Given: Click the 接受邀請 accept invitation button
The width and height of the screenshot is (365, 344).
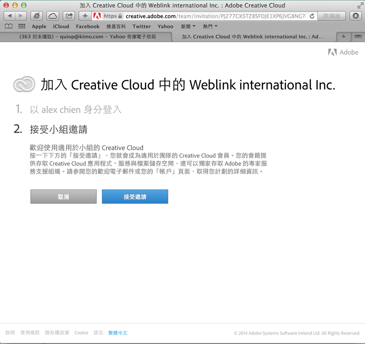Looking at the screenshot, I should point(135,197).
